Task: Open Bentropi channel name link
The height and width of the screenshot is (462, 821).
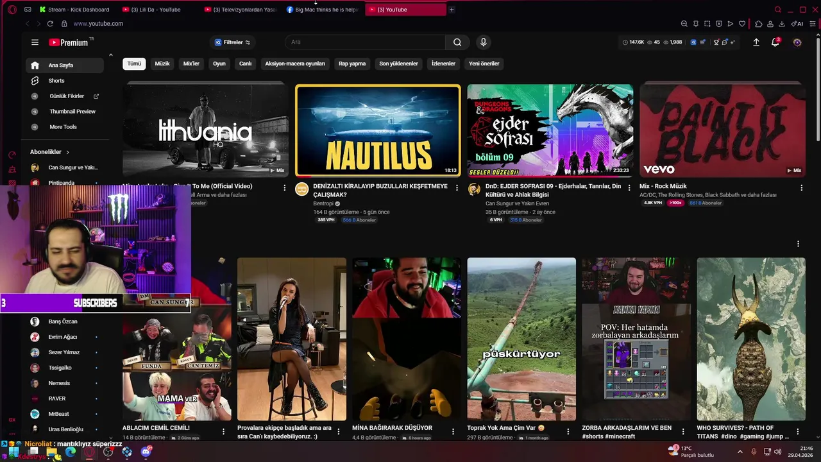Action: (325, 203)
